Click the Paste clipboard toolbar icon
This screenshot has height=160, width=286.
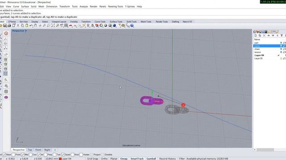pyautogui.click(x=27, y=26)
